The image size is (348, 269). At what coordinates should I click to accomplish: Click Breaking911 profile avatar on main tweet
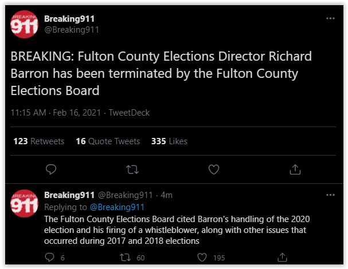[25, 24]
